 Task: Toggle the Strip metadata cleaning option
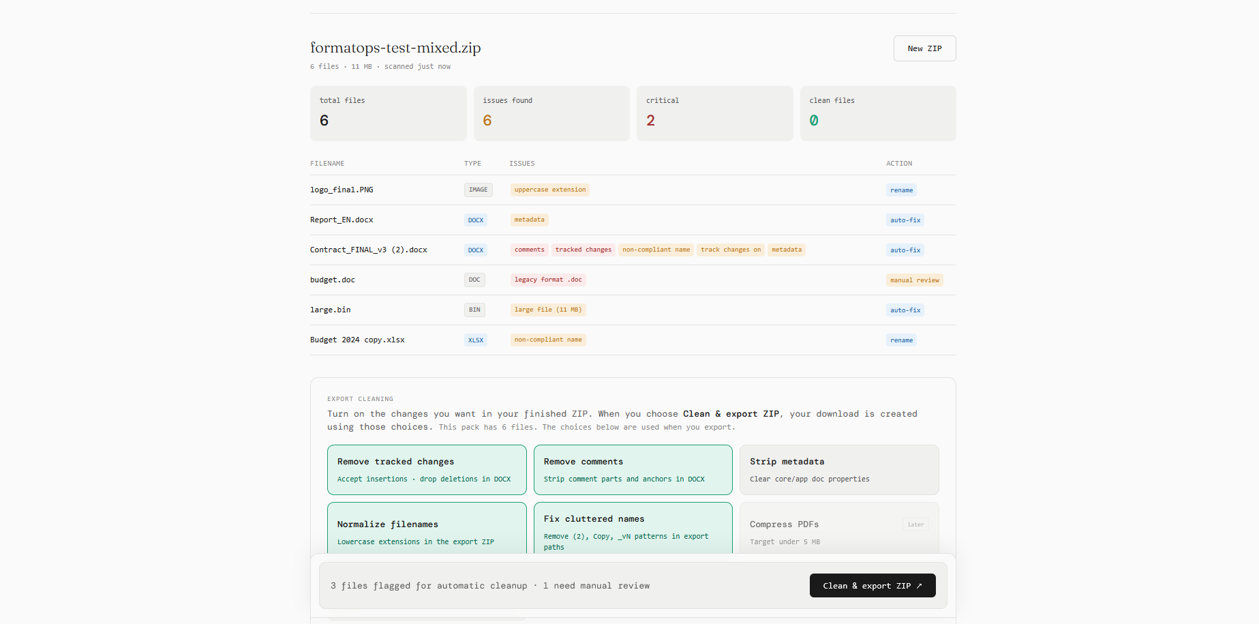839,469
